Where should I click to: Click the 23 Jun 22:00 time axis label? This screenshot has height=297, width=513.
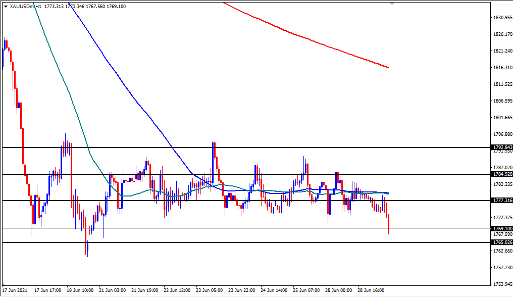coord(242,290)
